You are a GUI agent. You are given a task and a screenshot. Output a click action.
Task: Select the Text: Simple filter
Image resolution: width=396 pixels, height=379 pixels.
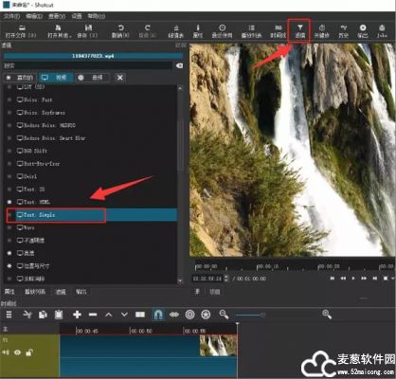[92, 215]
